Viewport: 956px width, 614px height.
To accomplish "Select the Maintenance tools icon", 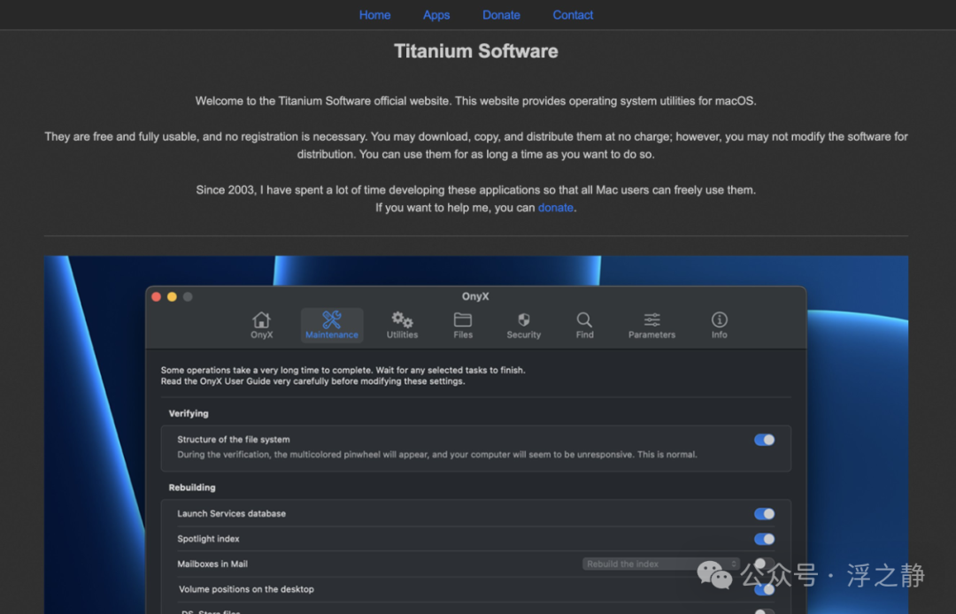I will [332, 326].
